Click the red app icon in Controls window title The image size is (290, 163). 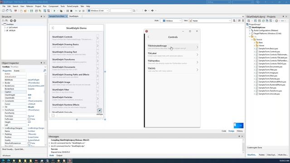pyautogui.click(x=147, y=31)
